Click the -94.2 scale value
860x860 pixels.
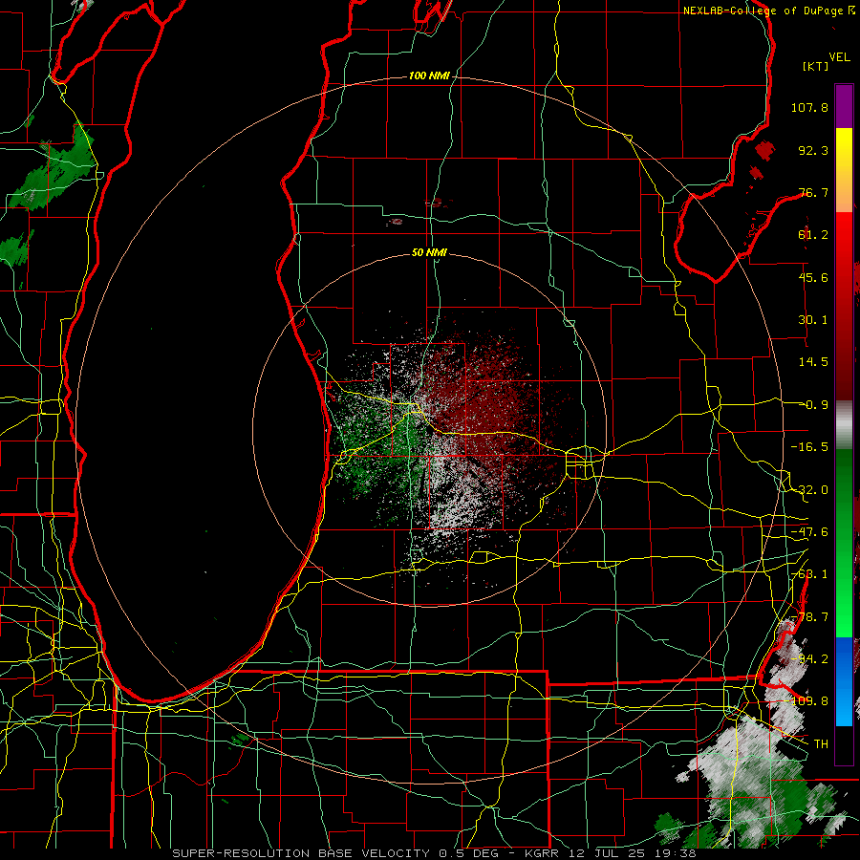(809, 659)
